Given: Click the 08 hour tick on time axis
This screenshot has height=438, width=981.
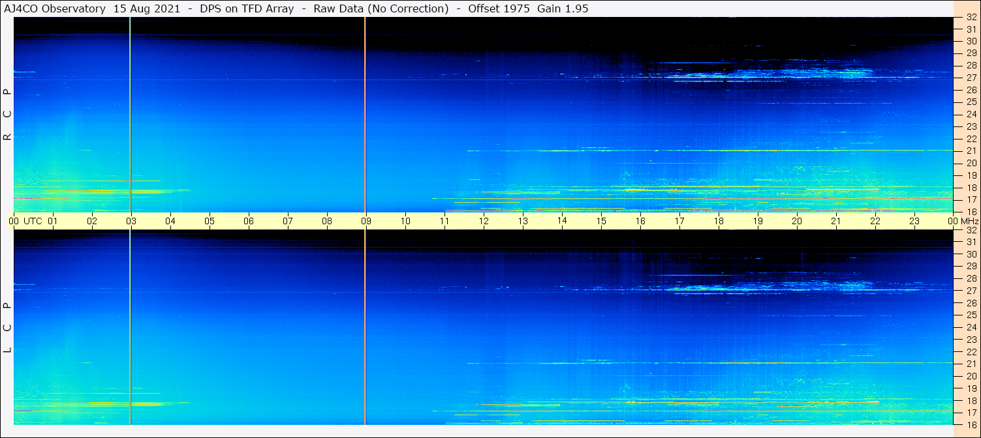Looking at the screenshot, I should (x=327, y=221).
